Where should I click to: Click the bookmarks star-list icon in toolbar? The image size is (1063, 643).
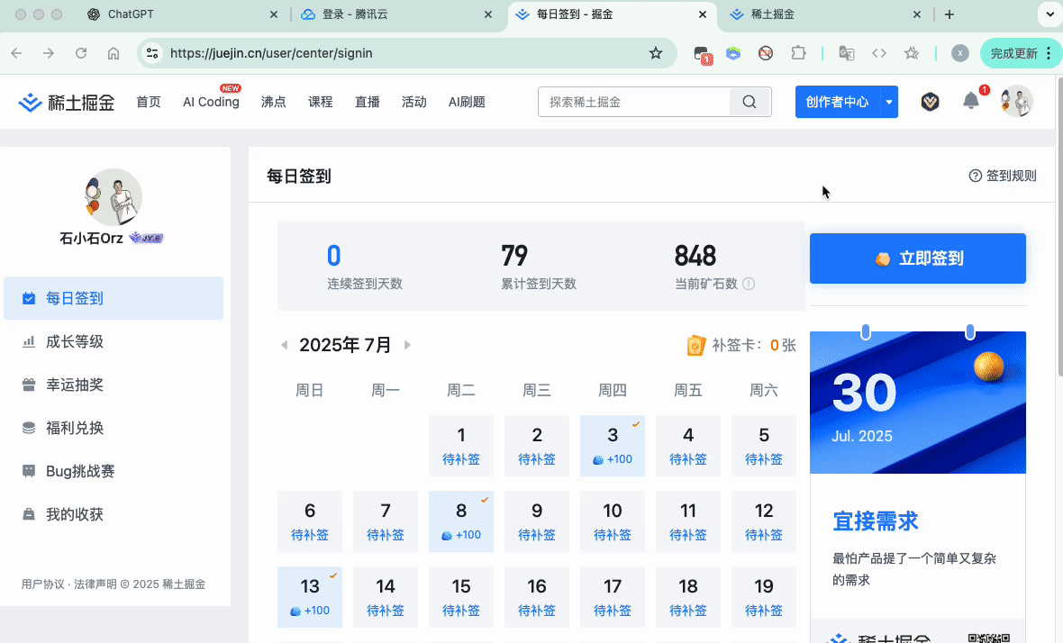coord(911,53)
